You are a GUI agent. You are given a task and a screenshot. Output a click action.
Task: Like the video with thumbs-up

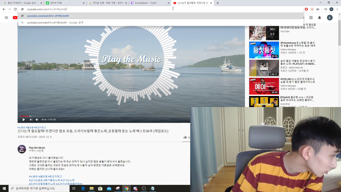pyautogui.click(x=185, y=137)
